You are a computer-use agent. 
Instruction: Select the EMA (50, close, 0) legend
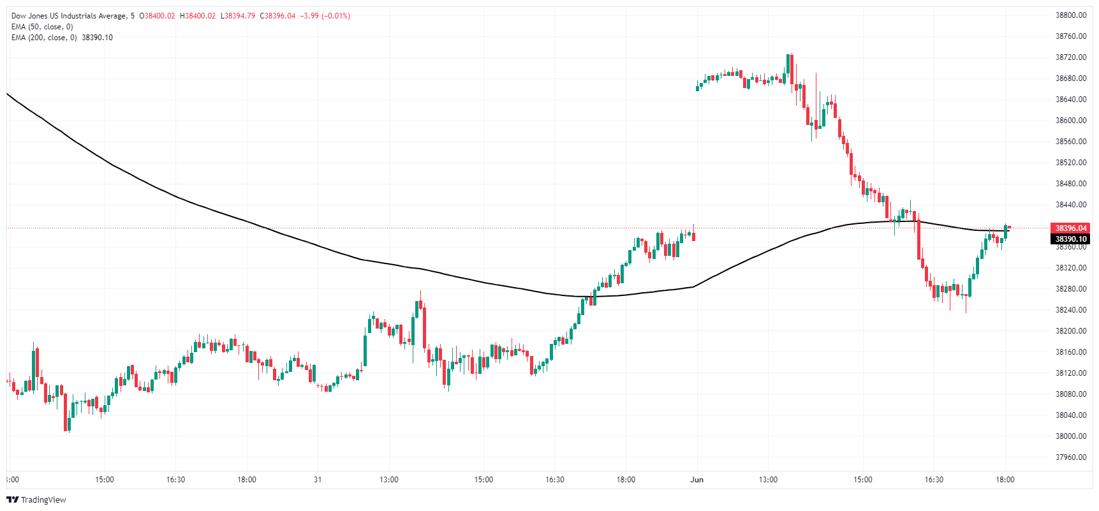(x=42, y=27)
